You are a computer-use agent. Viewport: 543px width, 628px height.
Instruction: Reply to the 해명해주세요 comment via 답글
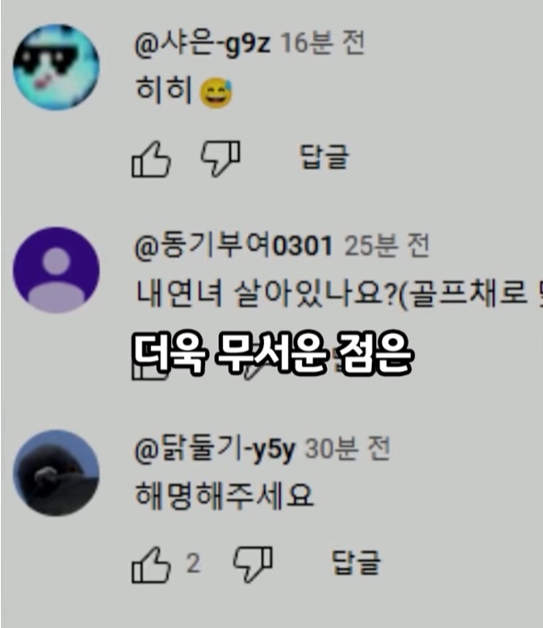point(356,563)
